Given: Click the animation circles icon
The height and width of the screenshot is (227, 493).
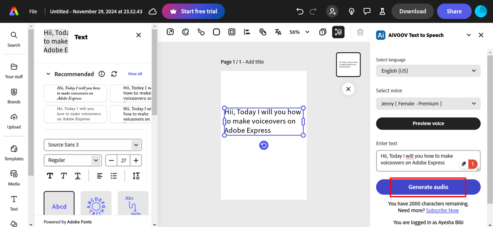Looking at the screenshot, I should tap(201, 32).
